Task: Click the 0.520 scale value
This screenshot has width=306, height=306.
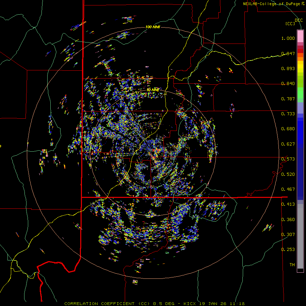Action: [288, 174]
